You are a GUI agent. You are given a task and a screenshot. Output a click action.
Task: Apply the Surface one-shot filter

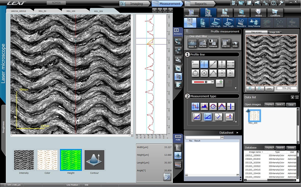point(203,43)
